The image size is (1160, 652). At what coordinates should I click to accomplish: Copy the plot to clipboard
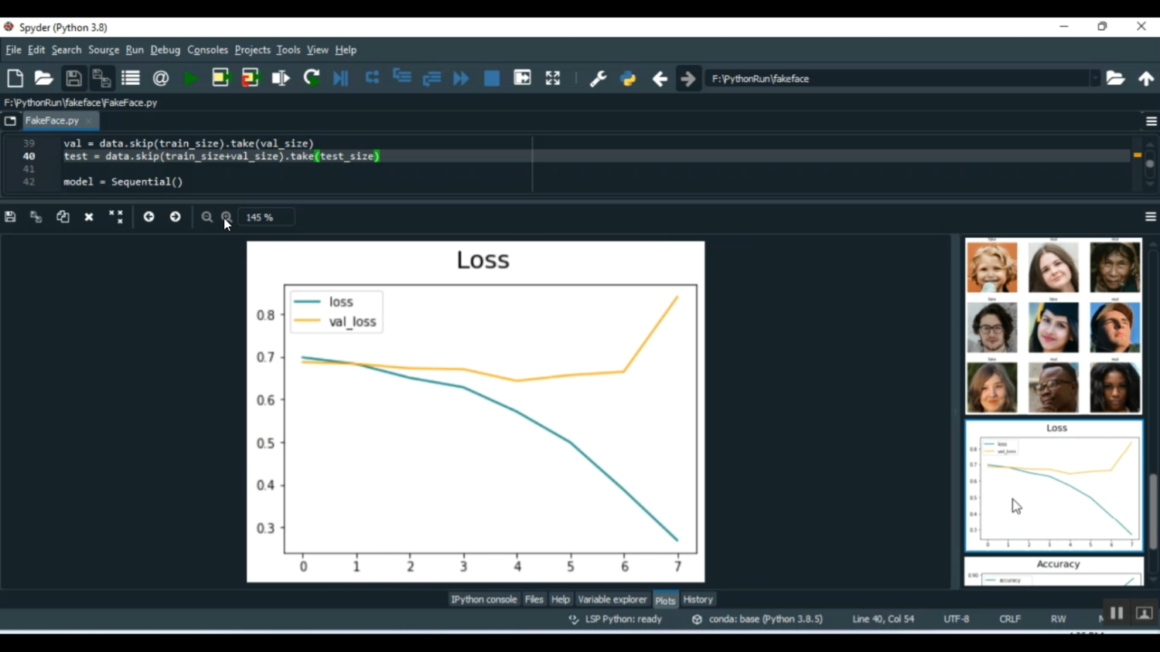(63, 217)
